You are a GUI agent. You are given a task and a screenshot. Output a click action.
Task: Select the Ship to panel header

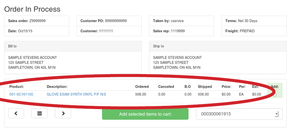[x=218, y=46]
